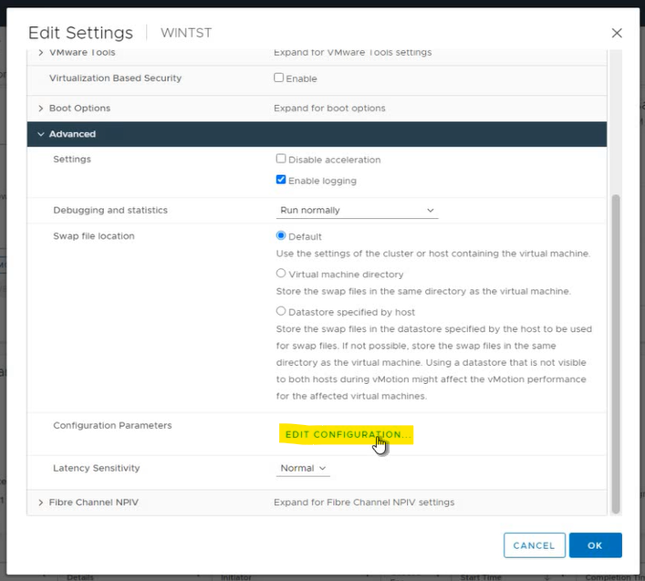The width and height of the screenshot is (645, 581).
Task: Uncheck the Enable logging checkbox
Action: tap(281, 181)
